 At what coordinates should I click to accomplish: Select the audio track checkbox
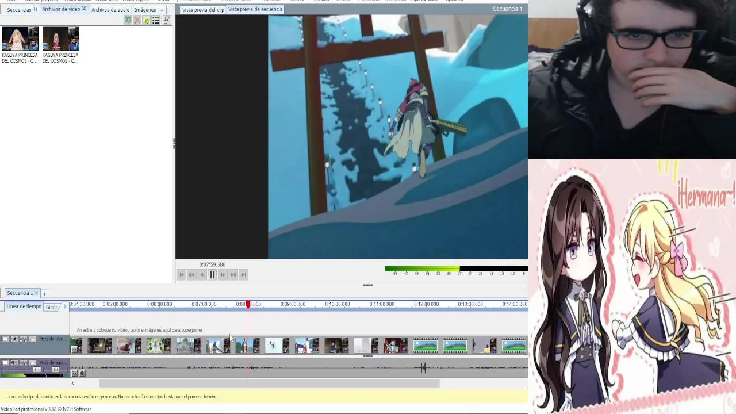click(x=5, y=362)
